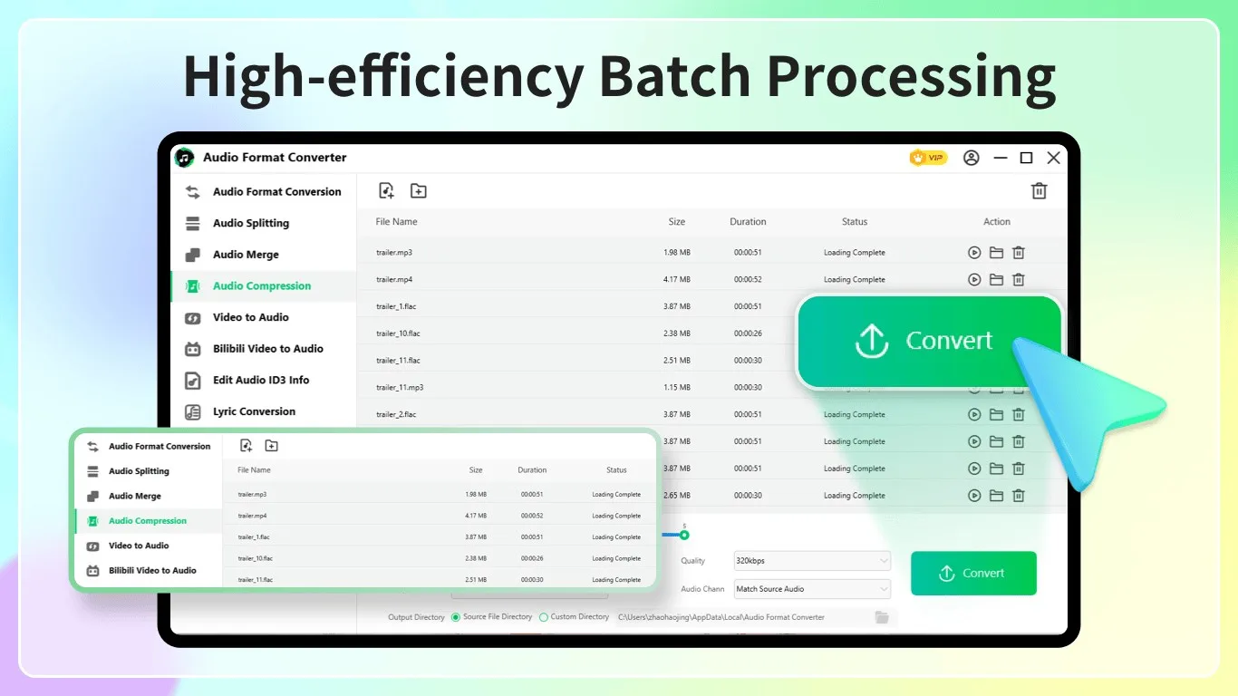Open the folder for trailer.mp3 in the main window
1238x696 pixels.
[x=996, y=253]
